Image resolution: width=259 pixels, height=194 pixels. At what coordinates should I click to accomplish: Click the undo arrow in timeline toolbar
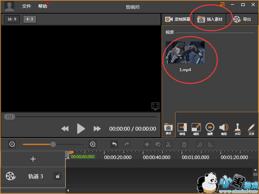114,145
